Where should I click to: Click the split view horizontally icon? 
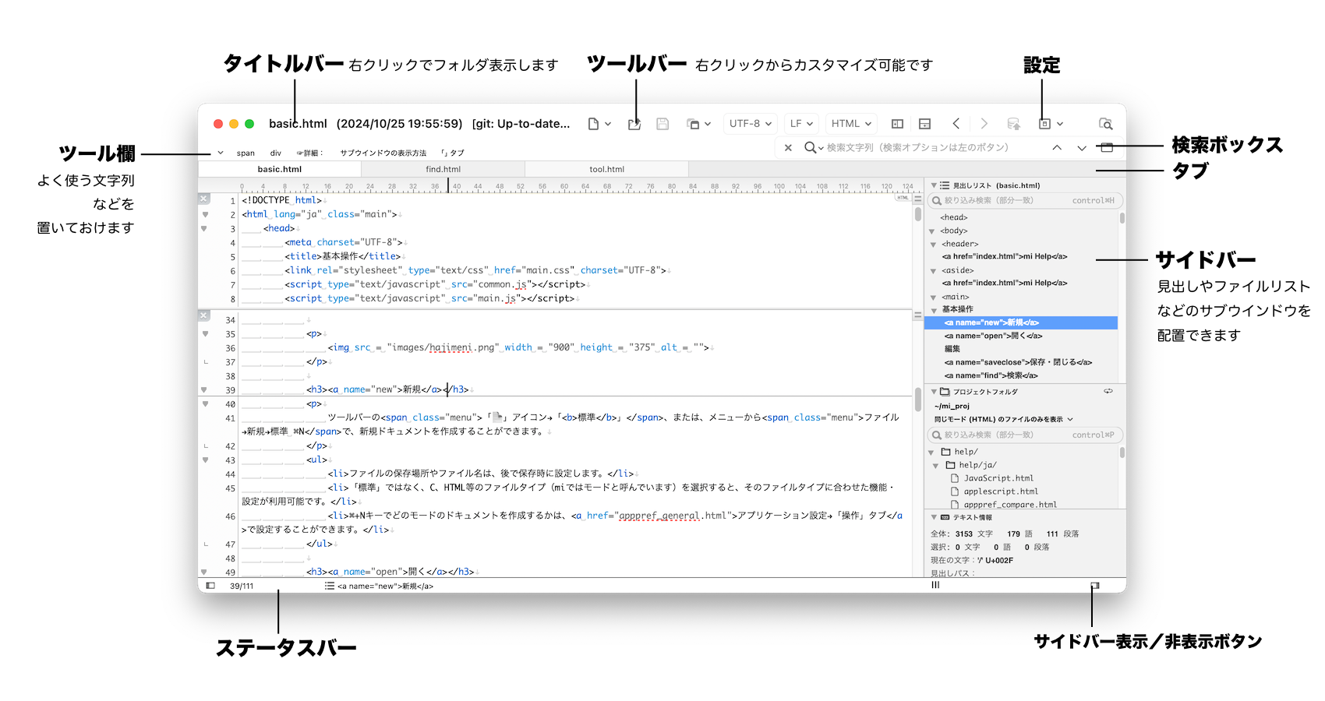[925, 124]
